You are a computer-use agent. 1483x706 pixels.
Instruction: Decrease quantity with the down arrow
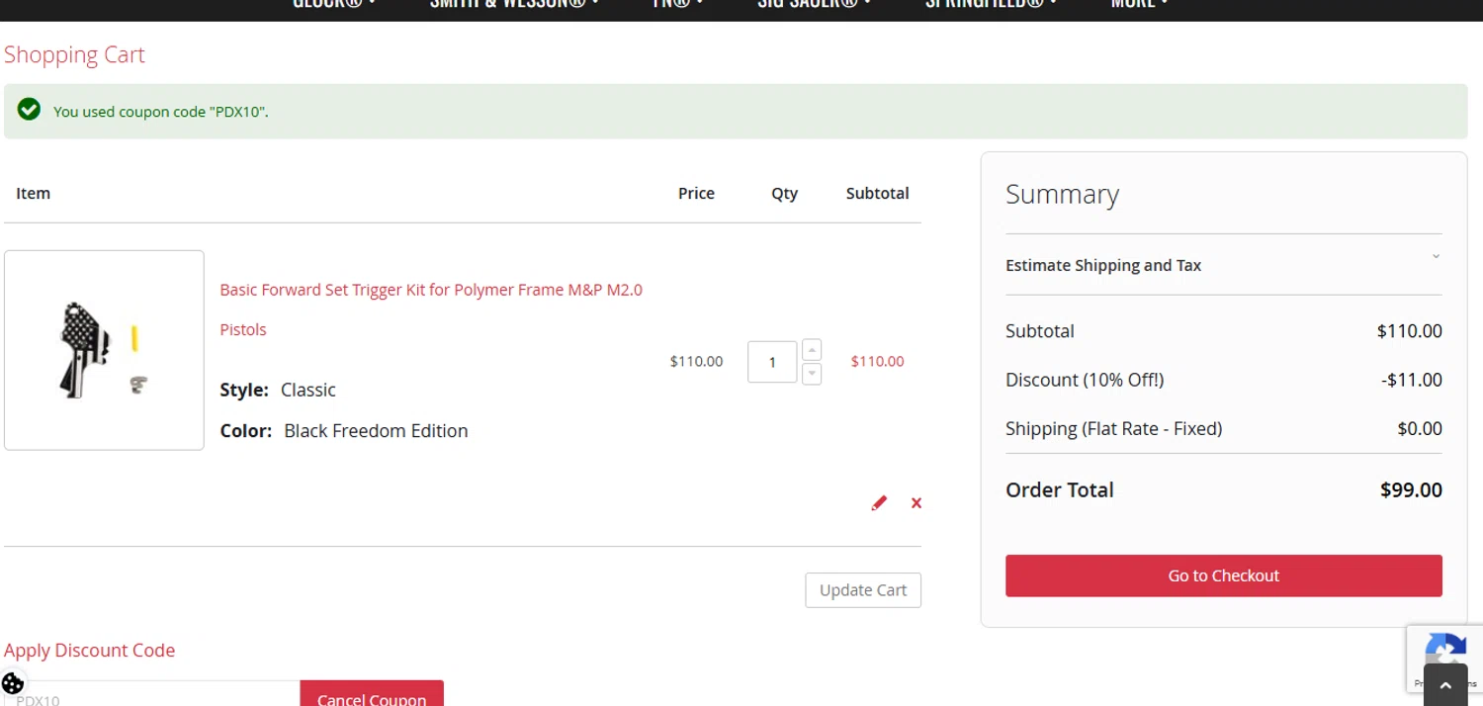pyautogui.click(x=812, y=373)
